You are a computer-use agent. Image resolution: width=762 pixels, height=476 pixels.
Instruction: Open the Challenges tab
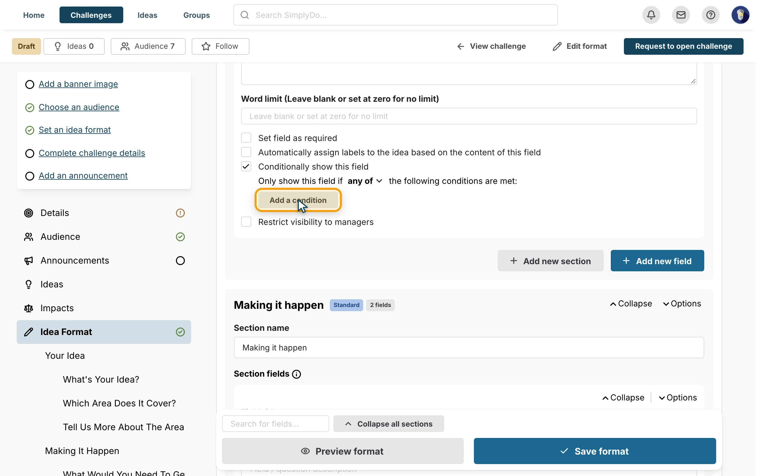(91, 15)
